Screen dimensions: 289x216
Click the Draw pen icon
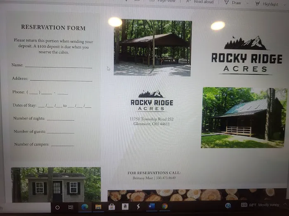pyautogui.click(x=227, y=2)
